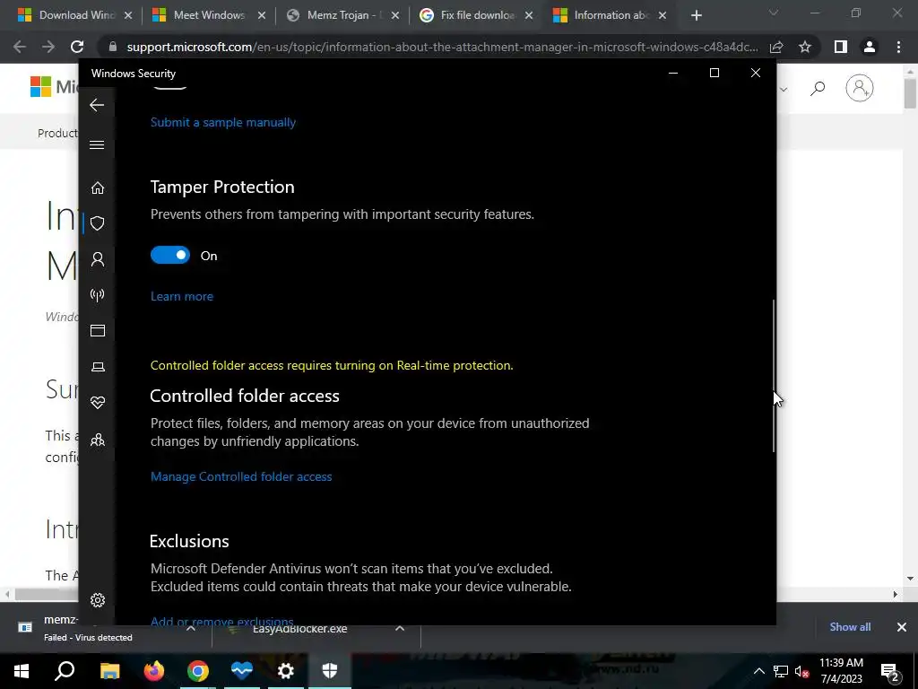Image resolution: width=918 pixels, height=689 pixels.
Task: Click the search icon on Microsoft page
Action: (818, 89)
